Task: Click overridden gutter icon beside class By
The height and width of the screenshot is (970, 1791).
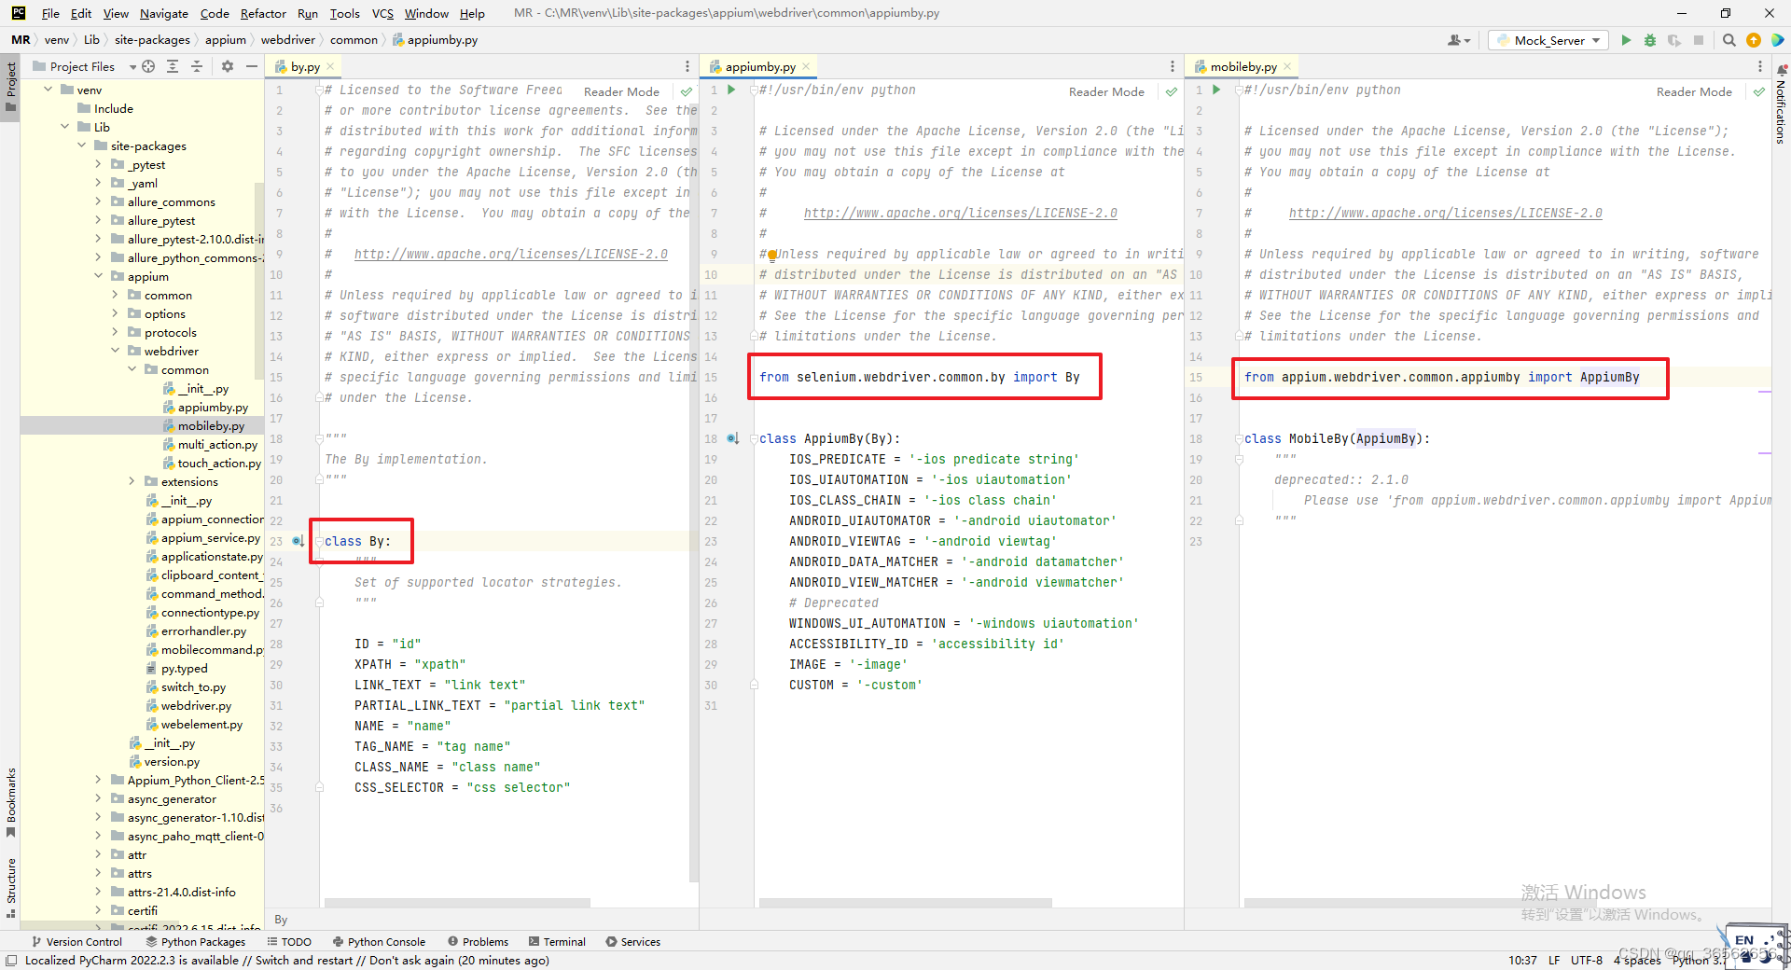Action: click(298, 541)
